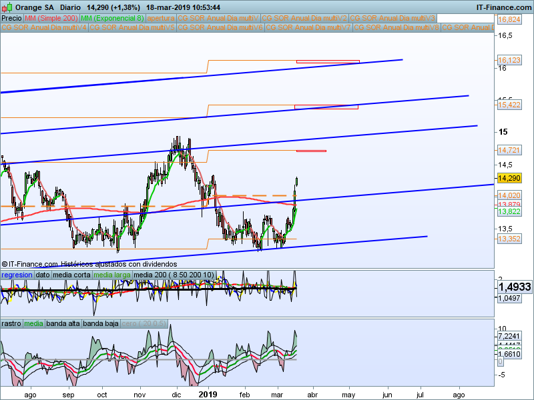Click the 15,422 orange price tag
Screen dimensions: 534x400
tap(509, 105)
